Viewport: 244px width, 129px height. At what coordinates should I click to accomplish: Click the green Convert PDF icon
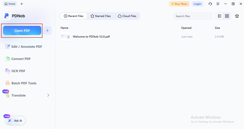pyautogui.click(x=8, y=59)
